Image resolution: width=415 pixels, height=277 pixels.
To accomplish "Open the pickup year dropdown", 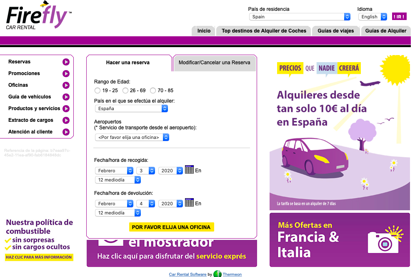I will (x=170, y=171).
